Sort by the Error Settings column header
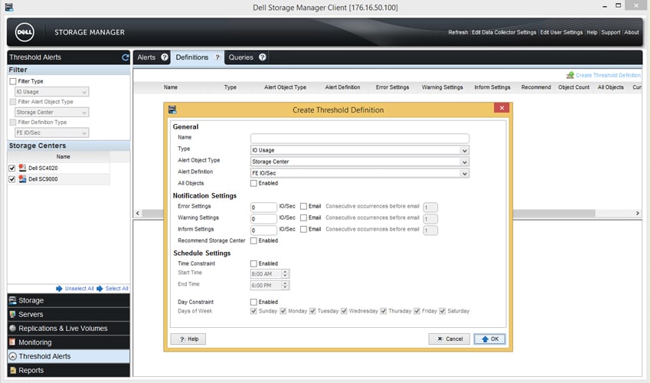This screenshot has height=383, width=651. tap(392, 87)
